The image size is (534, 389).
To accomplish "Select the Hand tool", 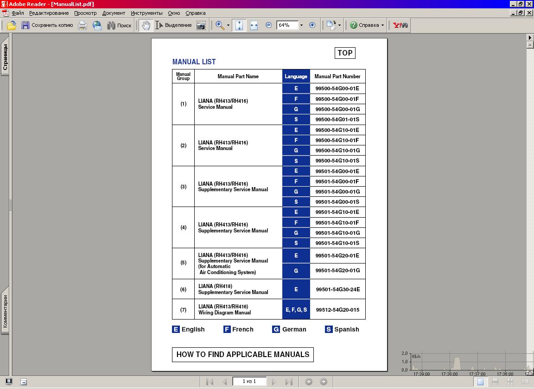I will [x=146, y=25].
